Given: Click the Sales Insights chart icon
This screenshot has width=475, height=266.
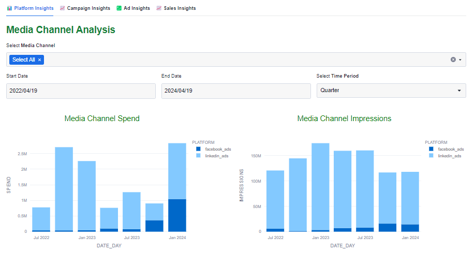Looking at the screenshot, I should tap(159, 8).
